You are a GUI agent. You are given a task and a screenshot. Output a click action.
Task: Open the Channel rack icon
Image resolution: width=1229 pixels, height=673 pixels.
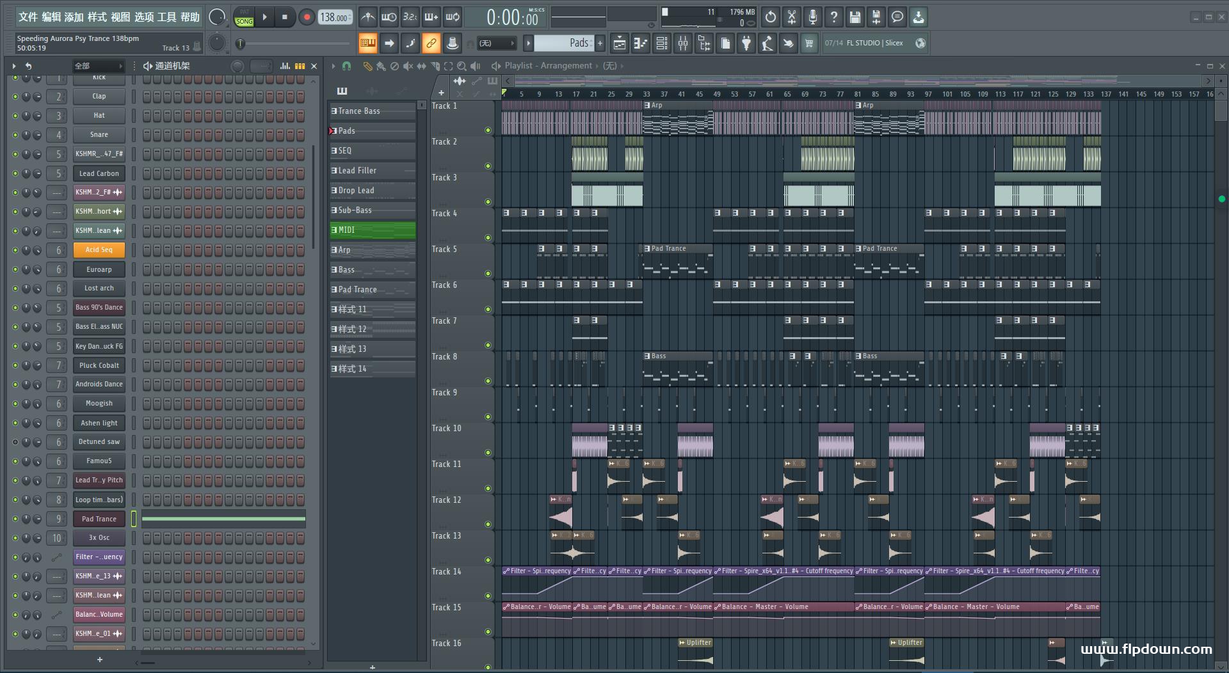point(662,44)
